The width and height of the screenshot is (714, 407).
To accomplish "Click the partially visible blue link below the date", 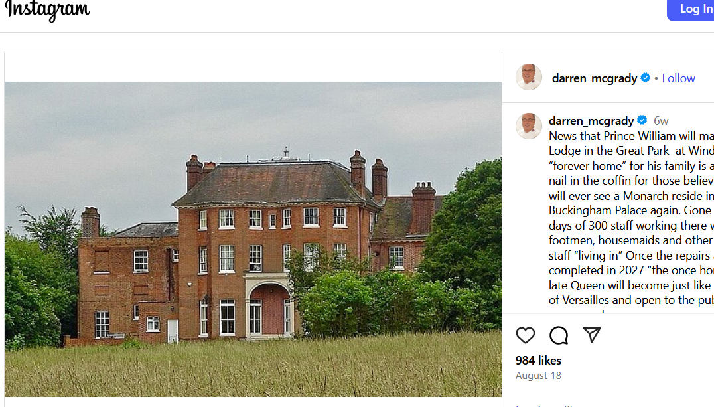I will click(544, 405).
